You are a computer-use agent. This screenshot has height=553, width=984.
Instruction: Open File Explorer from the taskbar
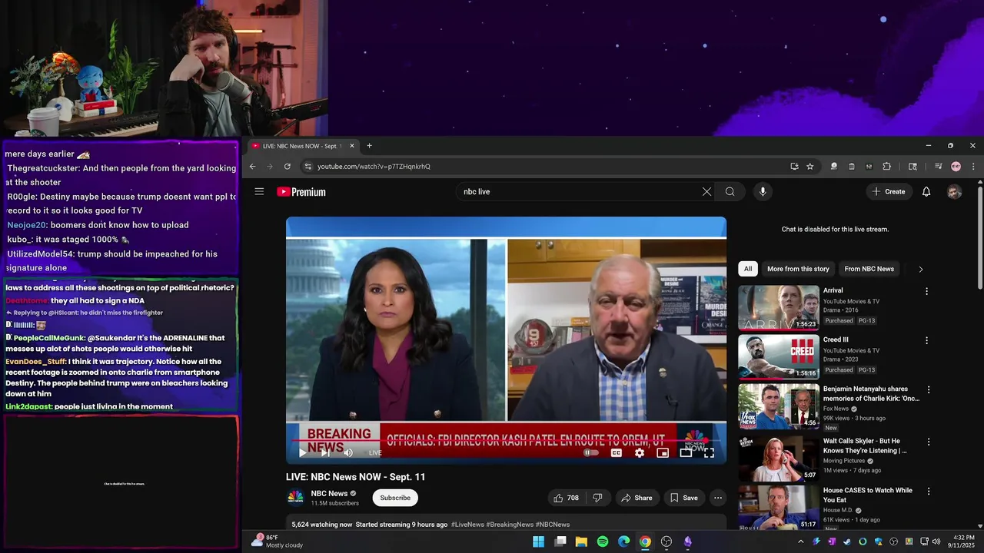(x=581, y=541)
